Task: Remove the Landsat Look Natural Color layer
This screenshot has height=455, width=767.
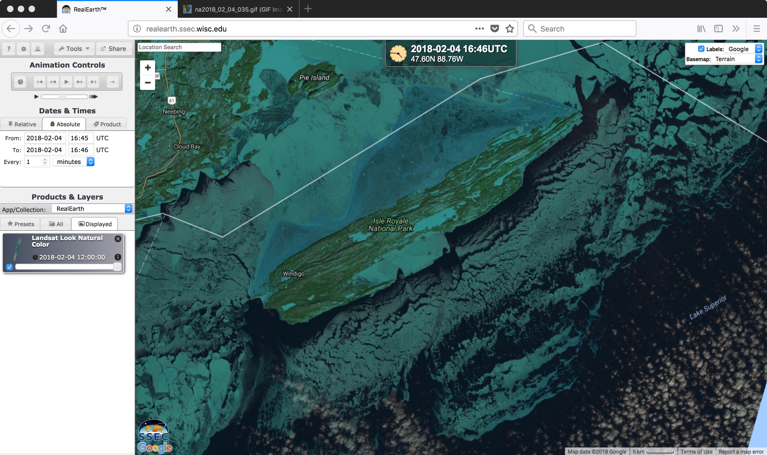Action: point(118,239)
